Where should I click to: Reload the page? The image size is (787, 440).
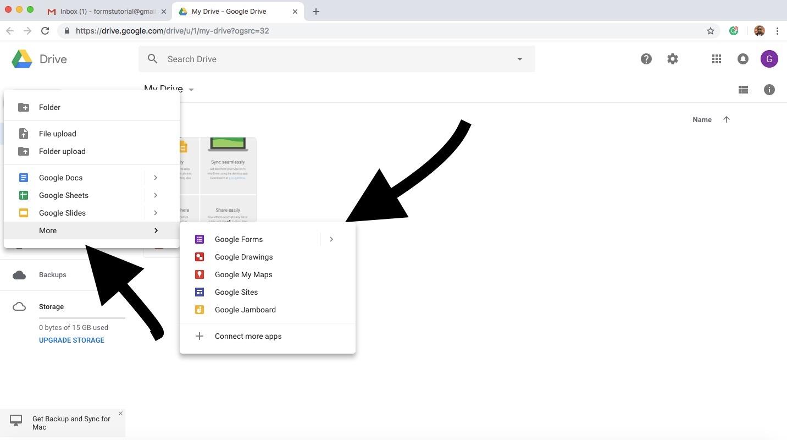[45, 31]
